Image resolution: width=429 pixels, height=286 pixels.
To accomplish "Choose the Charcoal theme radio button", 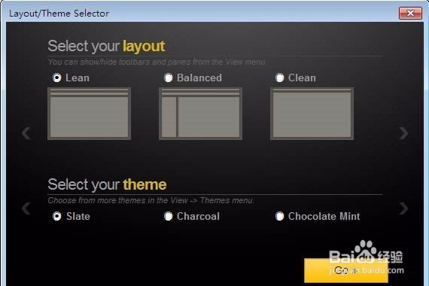I will (x=169, y=217).
